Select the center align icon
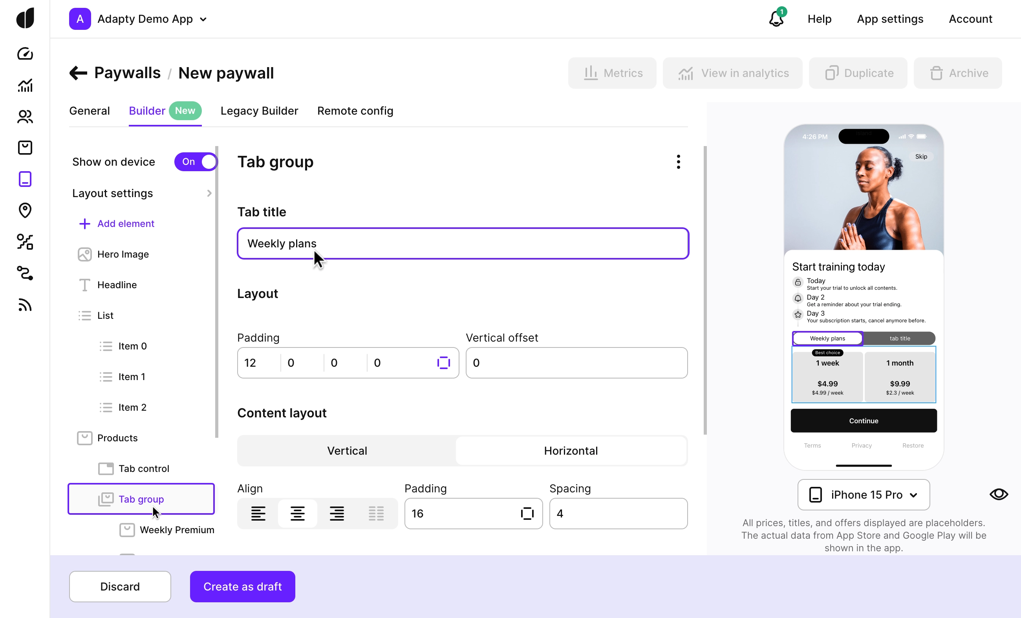The width and height of the screenshot is (1021, 618). [x=297, y=514]
